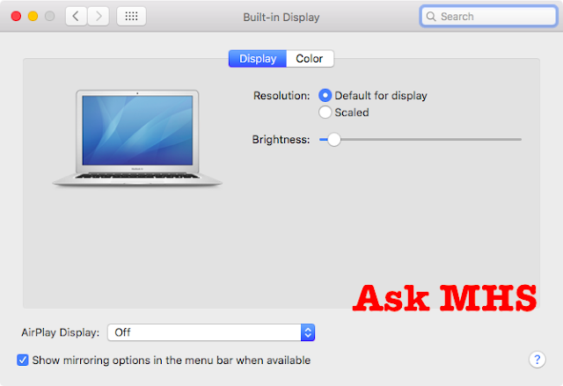Uncheck Show mirroring options in menu bar
The width and height of the screenshot is (563, 386).
[23, 360]
